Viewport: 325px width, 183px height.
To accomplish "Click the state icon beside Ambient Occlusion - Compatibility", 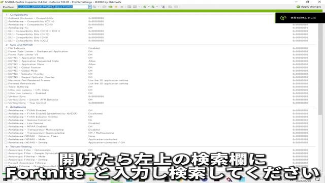I will 6,18.
